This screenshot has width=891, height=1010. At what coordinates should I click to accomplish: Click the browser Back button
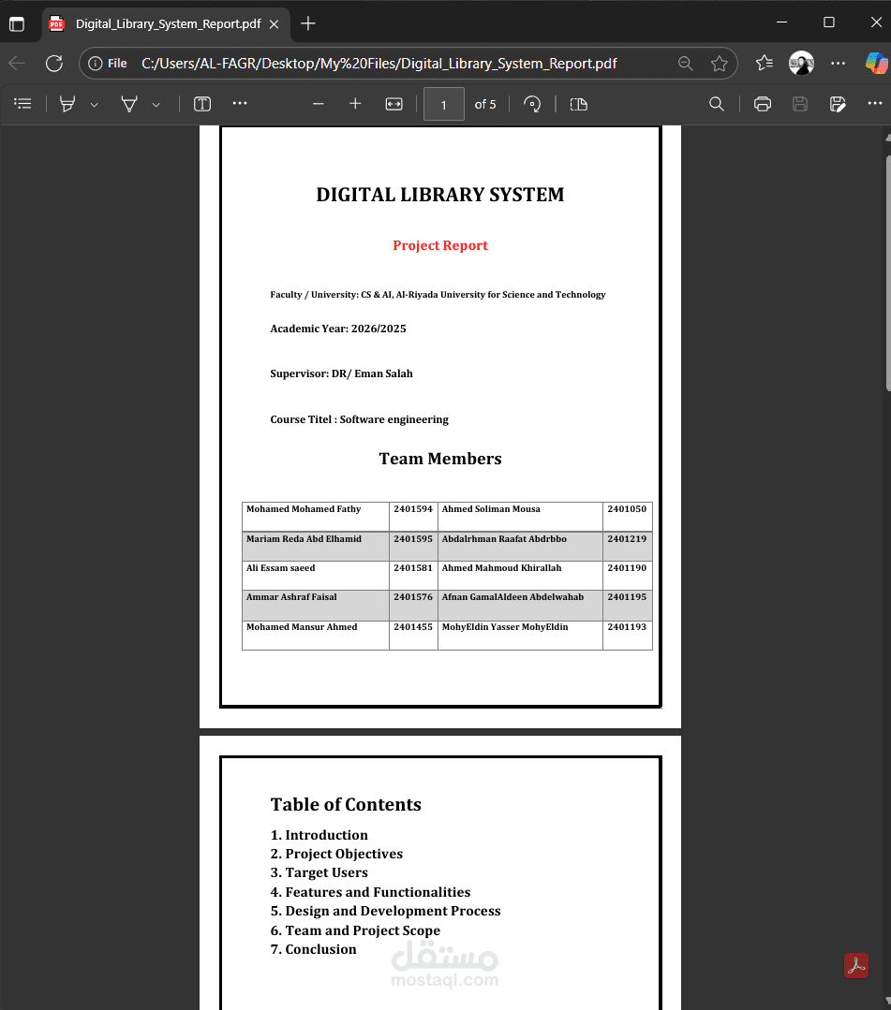point(18,63)
